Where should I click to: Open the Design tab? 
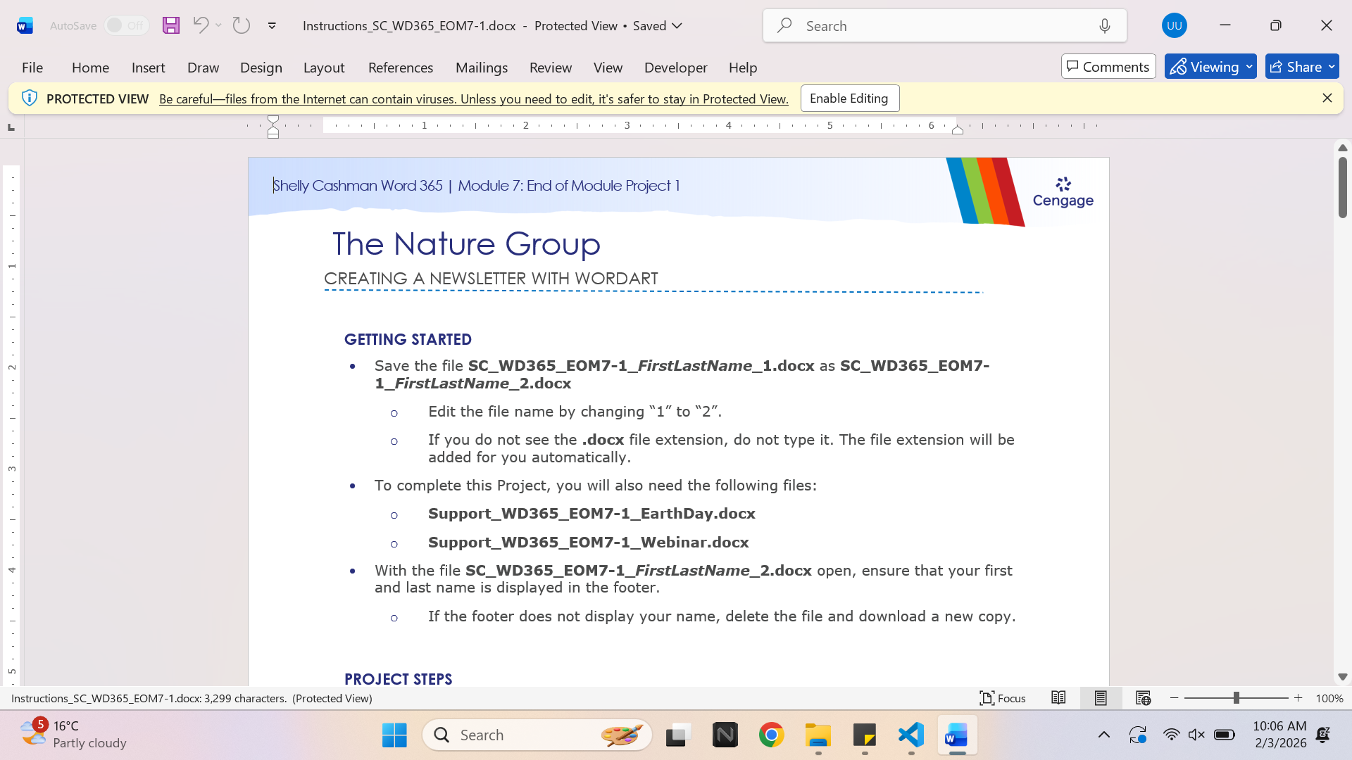(x=261, y=68)
